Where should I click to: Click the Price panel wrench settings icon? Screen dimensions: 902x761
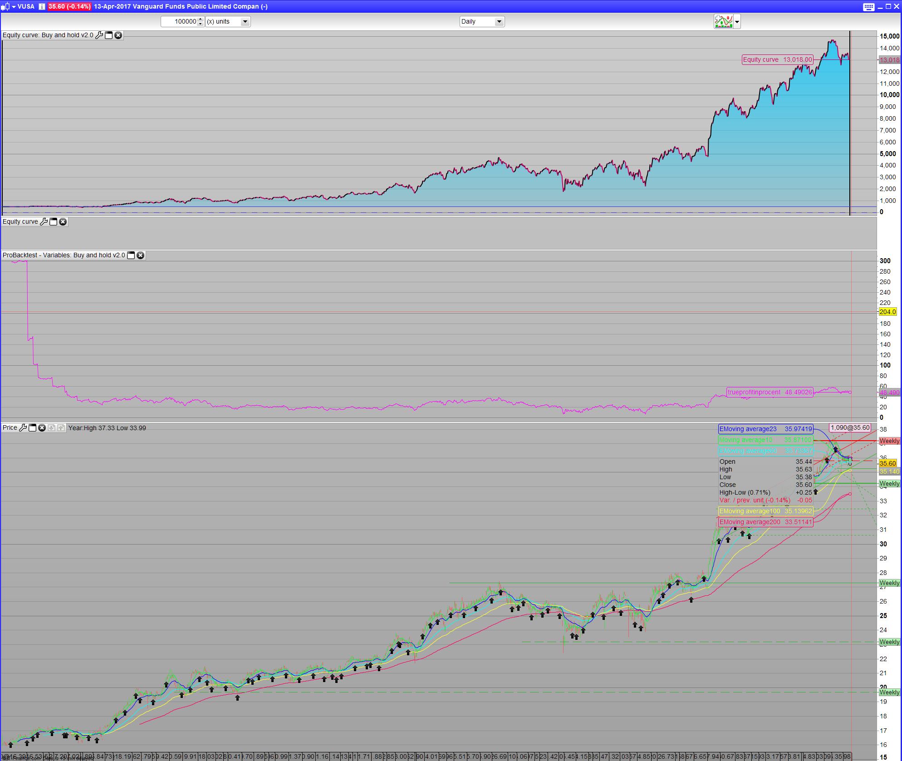tap(23, 428)
